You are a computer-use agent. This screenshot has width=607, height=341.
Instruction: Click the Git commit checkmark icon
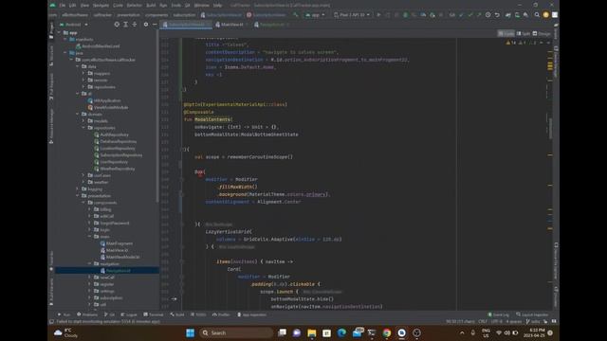(x=470, y=15)
